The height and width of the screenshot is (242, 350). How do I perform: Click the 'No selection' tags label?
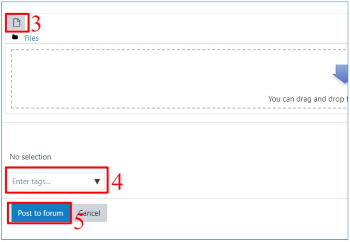(x=31, y=157)
